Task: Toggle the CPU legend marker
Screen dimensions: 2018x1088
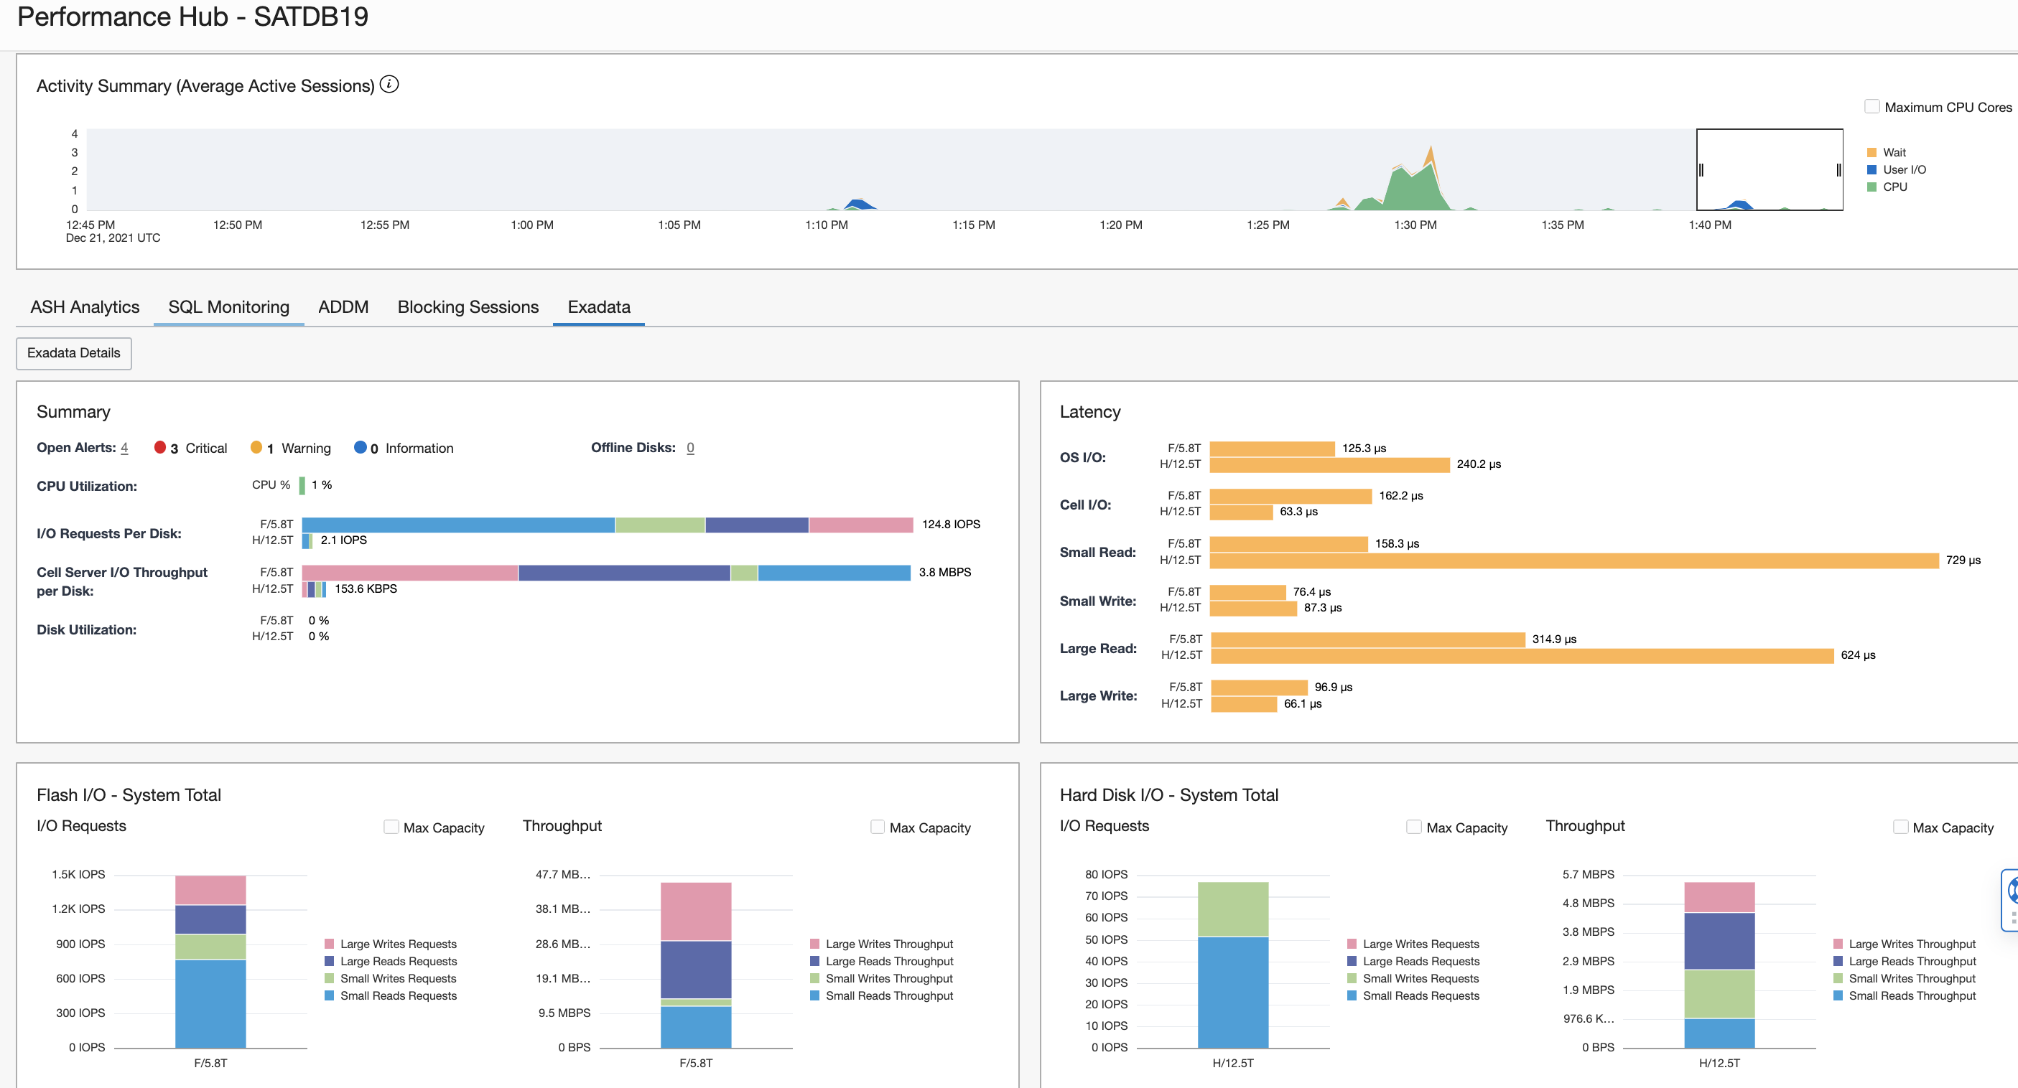Action: click(x=1871, y=187)
